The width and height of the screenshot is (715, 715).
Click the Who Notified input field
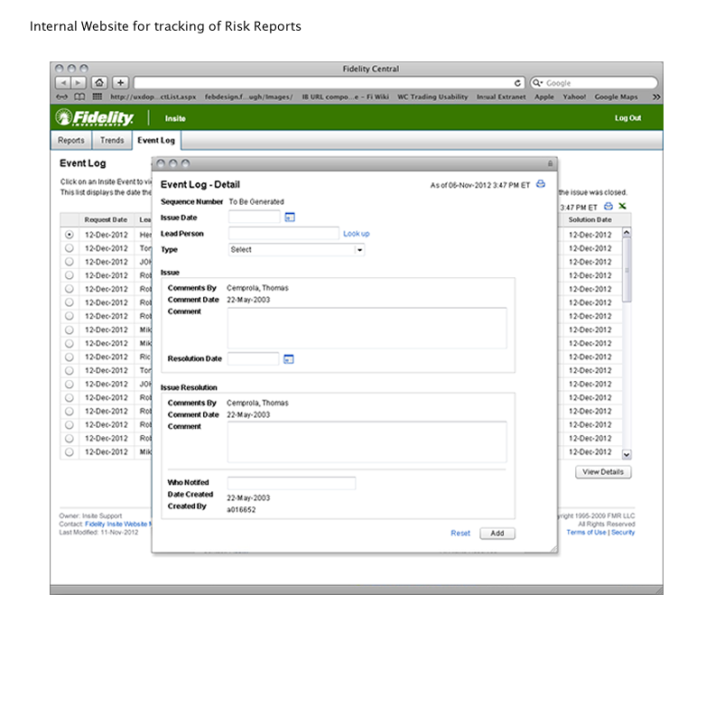click(x=291, y=483)
